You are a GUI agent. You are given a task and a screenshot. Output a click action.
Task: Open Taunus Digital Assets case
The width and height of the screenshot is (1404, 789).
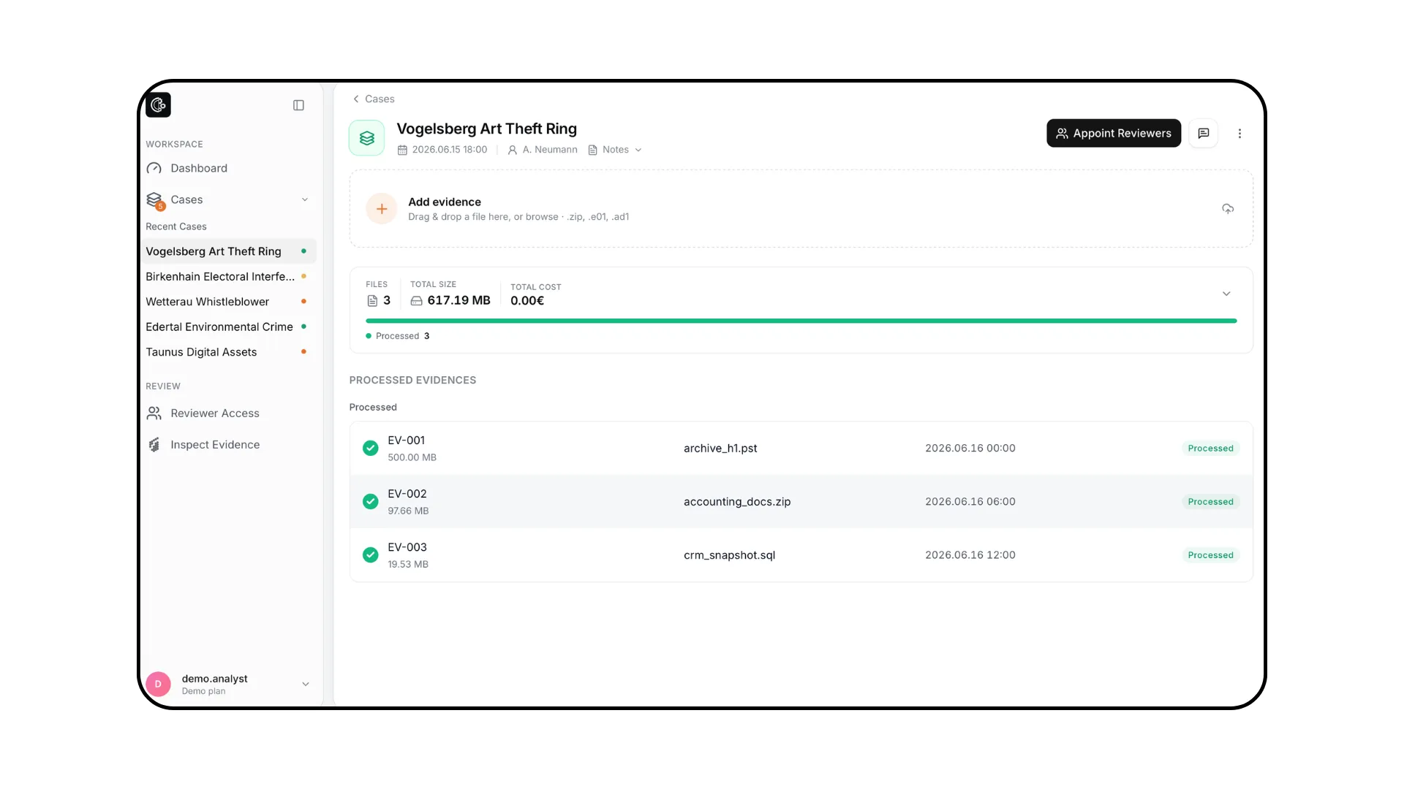230,352
